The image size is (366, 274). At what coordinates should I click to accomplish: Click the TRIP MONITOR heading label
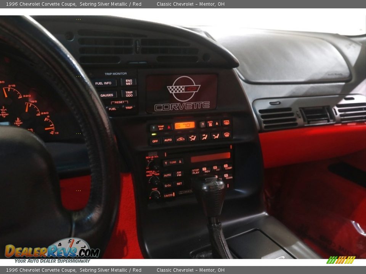click(x=116, y=73)
